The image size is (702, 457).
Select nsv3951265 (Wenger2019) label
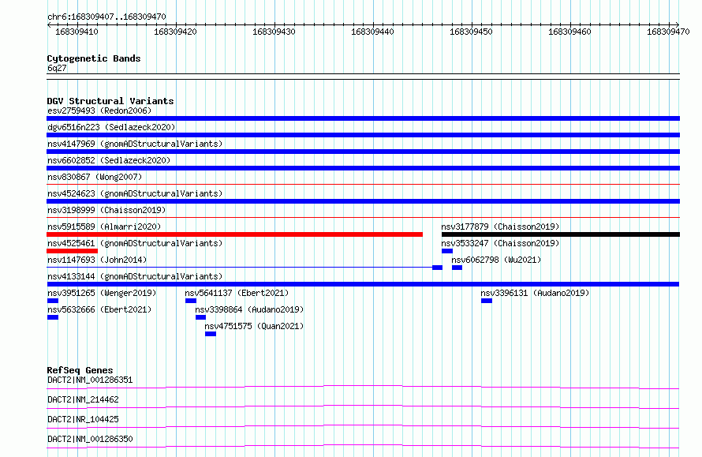tap(102, 293)
